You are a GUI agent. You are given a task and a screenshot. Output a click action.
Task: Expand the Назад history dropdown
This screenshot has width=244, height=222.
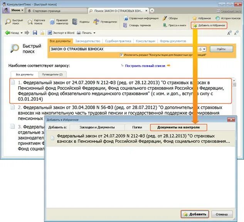point(22,33)
